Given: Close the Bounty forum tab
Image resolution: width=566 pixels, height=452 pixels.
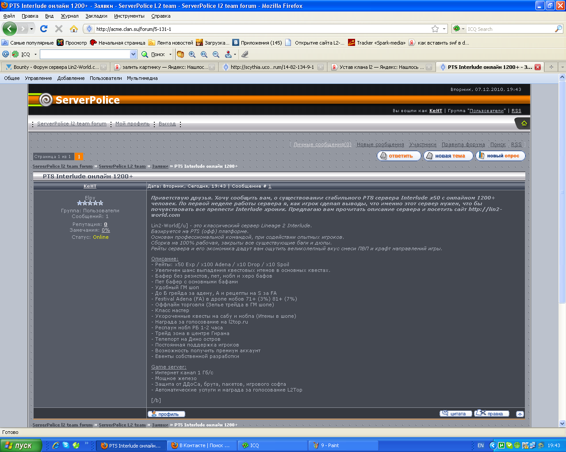Looking at the screenshot, I should [x=103, y=67].
